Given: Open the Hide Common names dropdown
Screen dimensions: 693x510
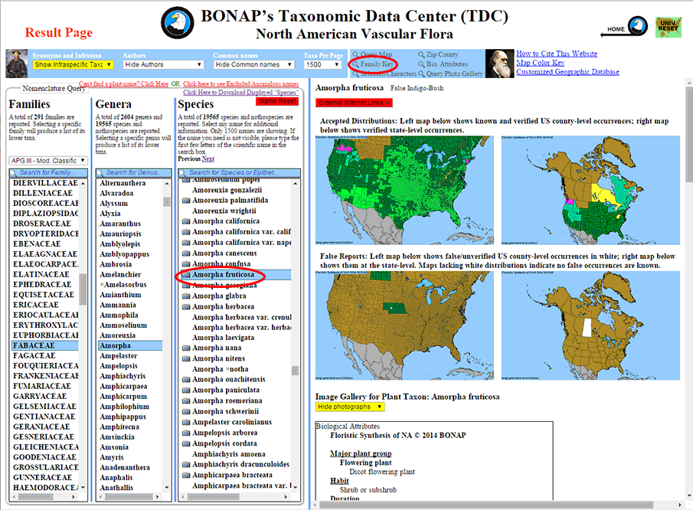Looking at the screenshot, I should 254,64.
